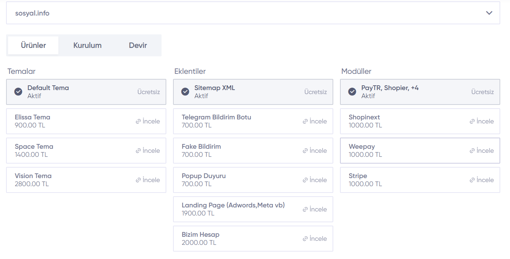The height and width of the screenshot is (259, 510).
Task: Click the dropdown chevron next to sosyal.info
Action: [x=489, y=13]
